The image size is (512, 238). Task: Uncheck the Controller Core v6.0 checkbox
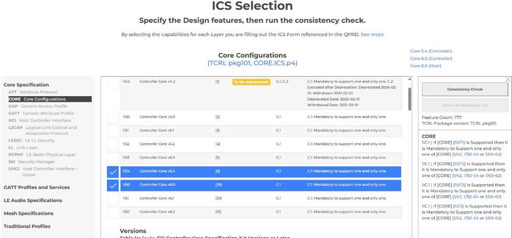tap(113, 186)
